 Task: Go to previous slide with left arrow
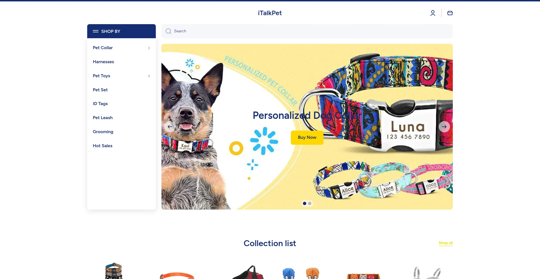point(170,127)
